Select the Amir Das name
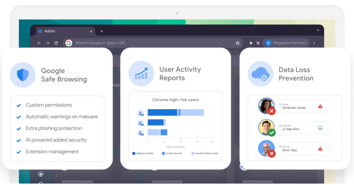The image size is (354, 185). pyautogui.click(x=290, y=150)
